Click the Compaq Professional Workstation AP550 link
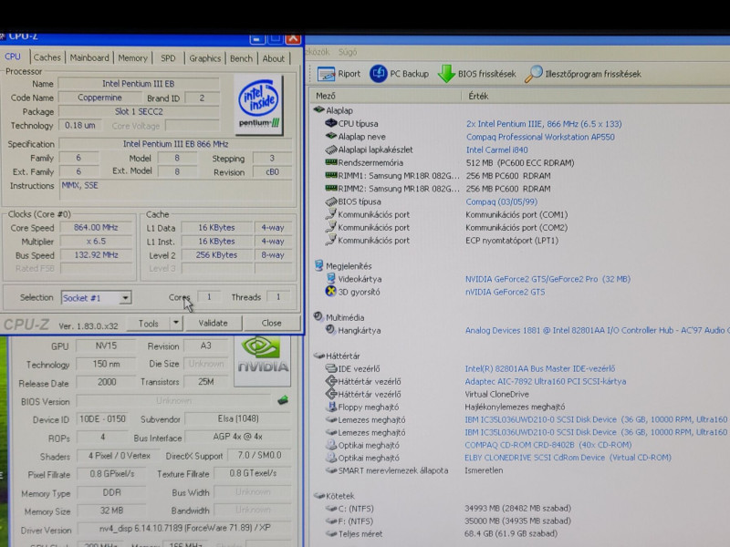730x547 pixels. click(x=540, y=137)
